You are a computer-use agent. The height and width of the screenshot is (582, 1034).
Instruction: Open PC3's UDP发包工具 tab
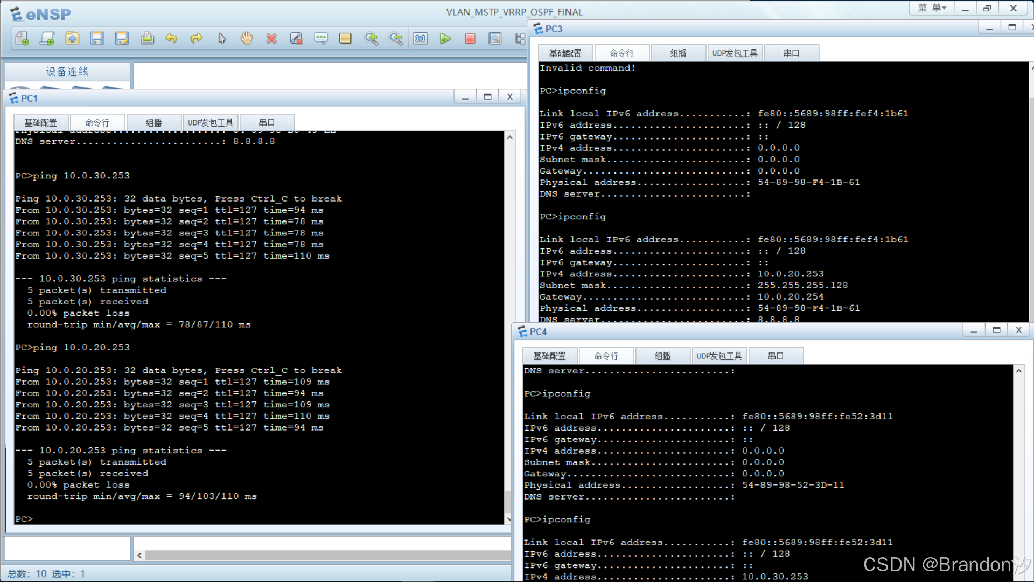(735, 52)
